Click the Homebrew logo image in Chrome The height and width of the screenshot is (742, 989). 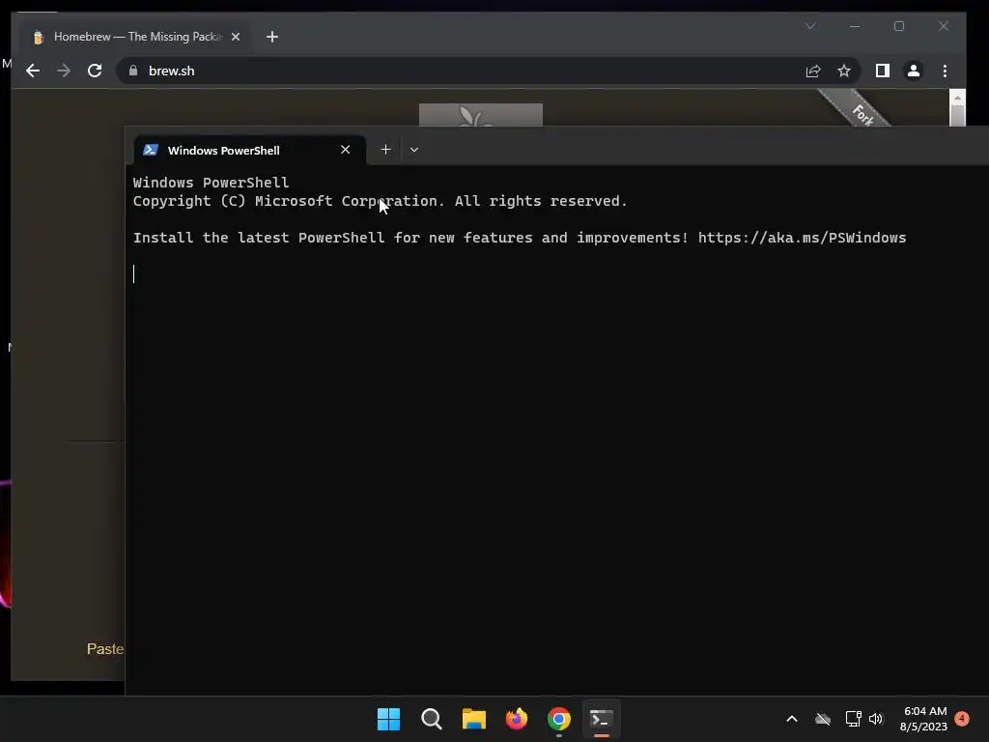tap(481, 115)
